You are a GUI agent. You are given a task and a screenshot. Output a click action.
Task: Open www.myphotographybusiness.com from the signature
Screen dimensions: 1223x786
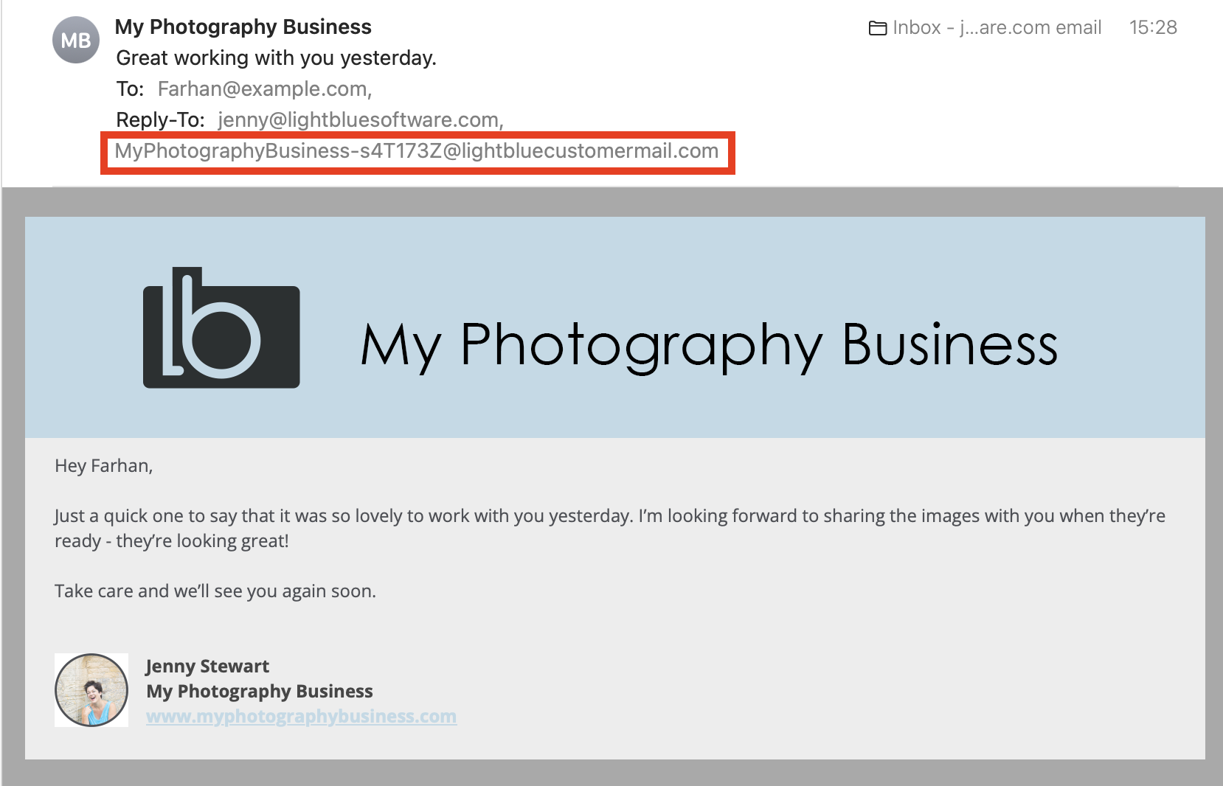pyautogui.click(x=302, y=716)
